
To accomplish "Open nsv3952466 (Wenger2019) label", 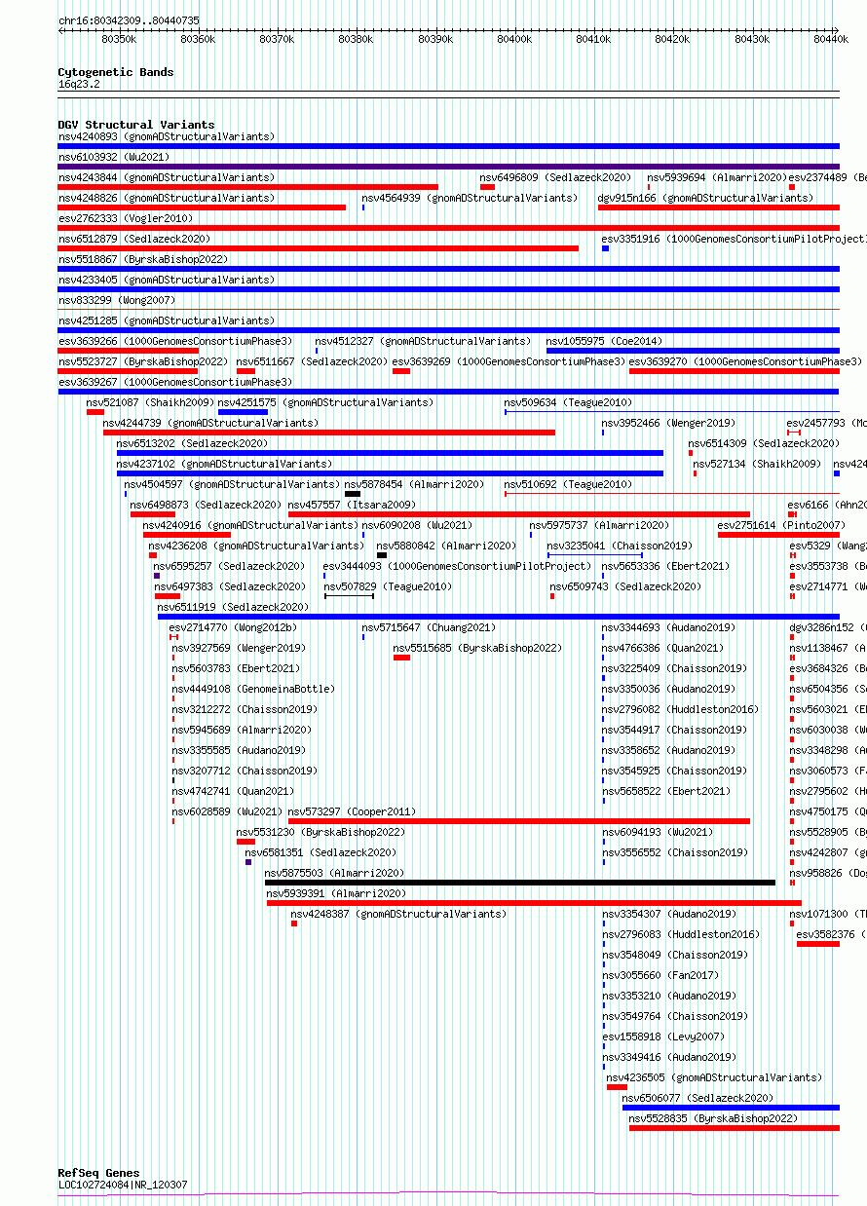I will 668,423.
